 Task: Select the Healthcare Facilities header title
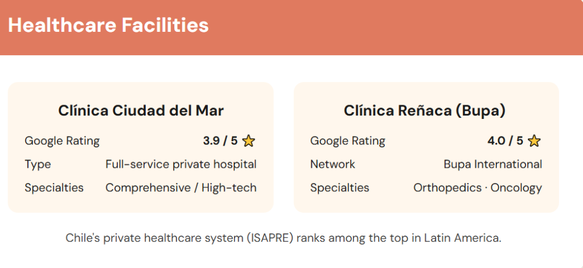[108, 26]
